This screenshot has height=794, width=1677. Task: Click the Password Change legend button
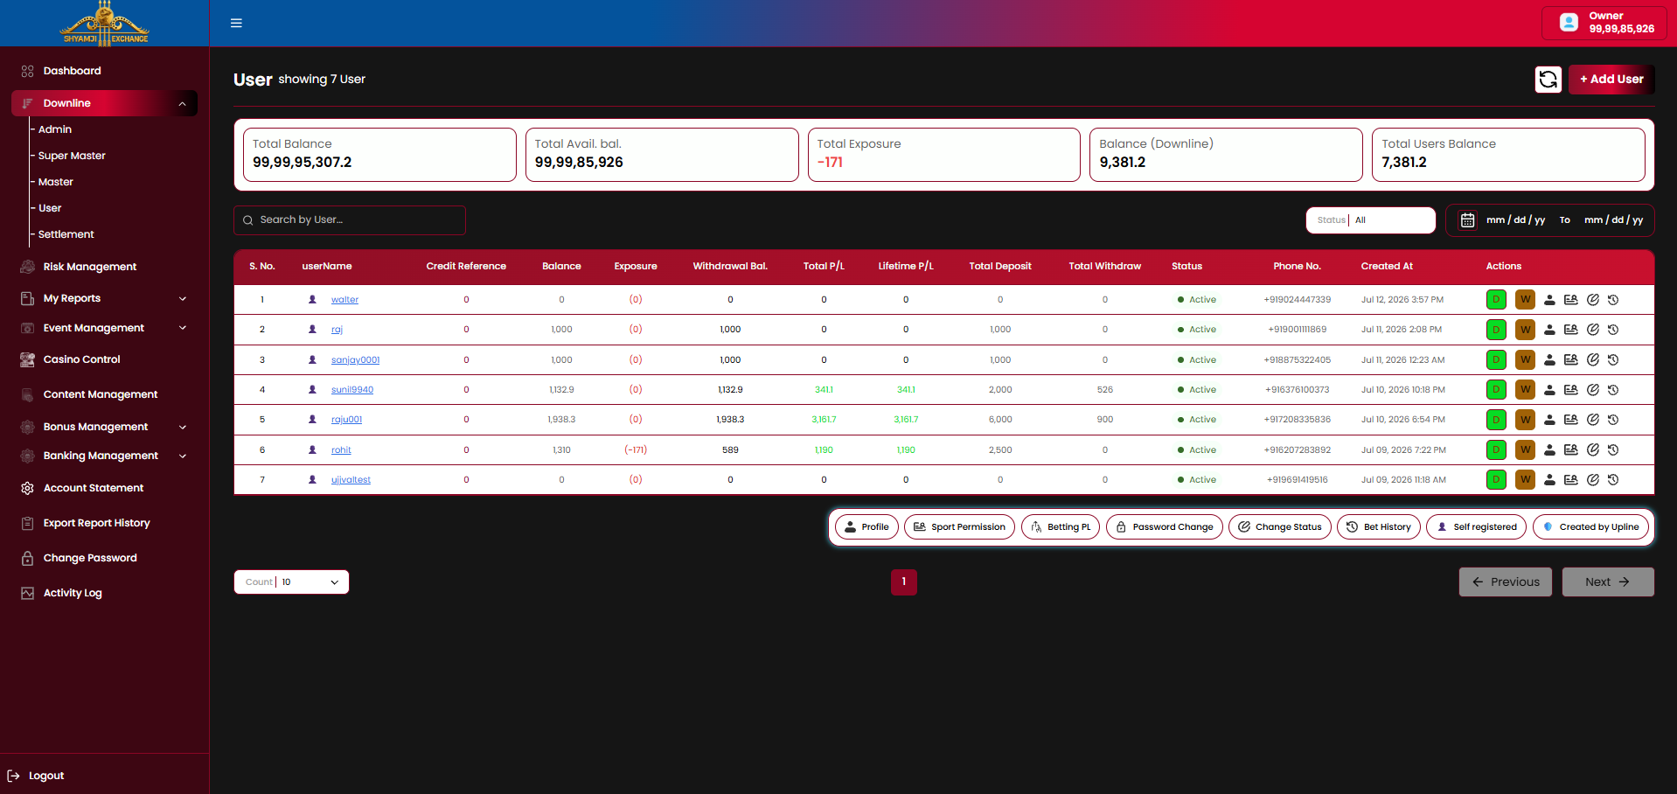(1165, 527)
